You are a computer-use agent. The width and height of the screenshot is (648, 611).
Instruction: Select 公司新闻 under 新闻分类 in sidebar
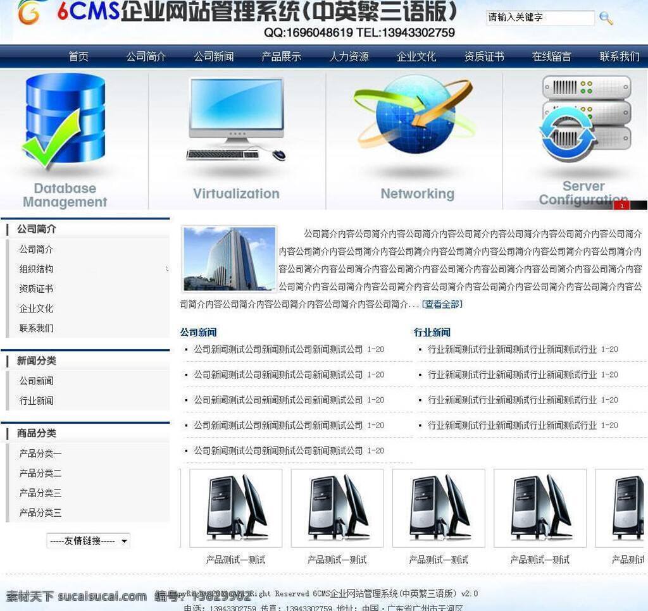click(36, 381)
